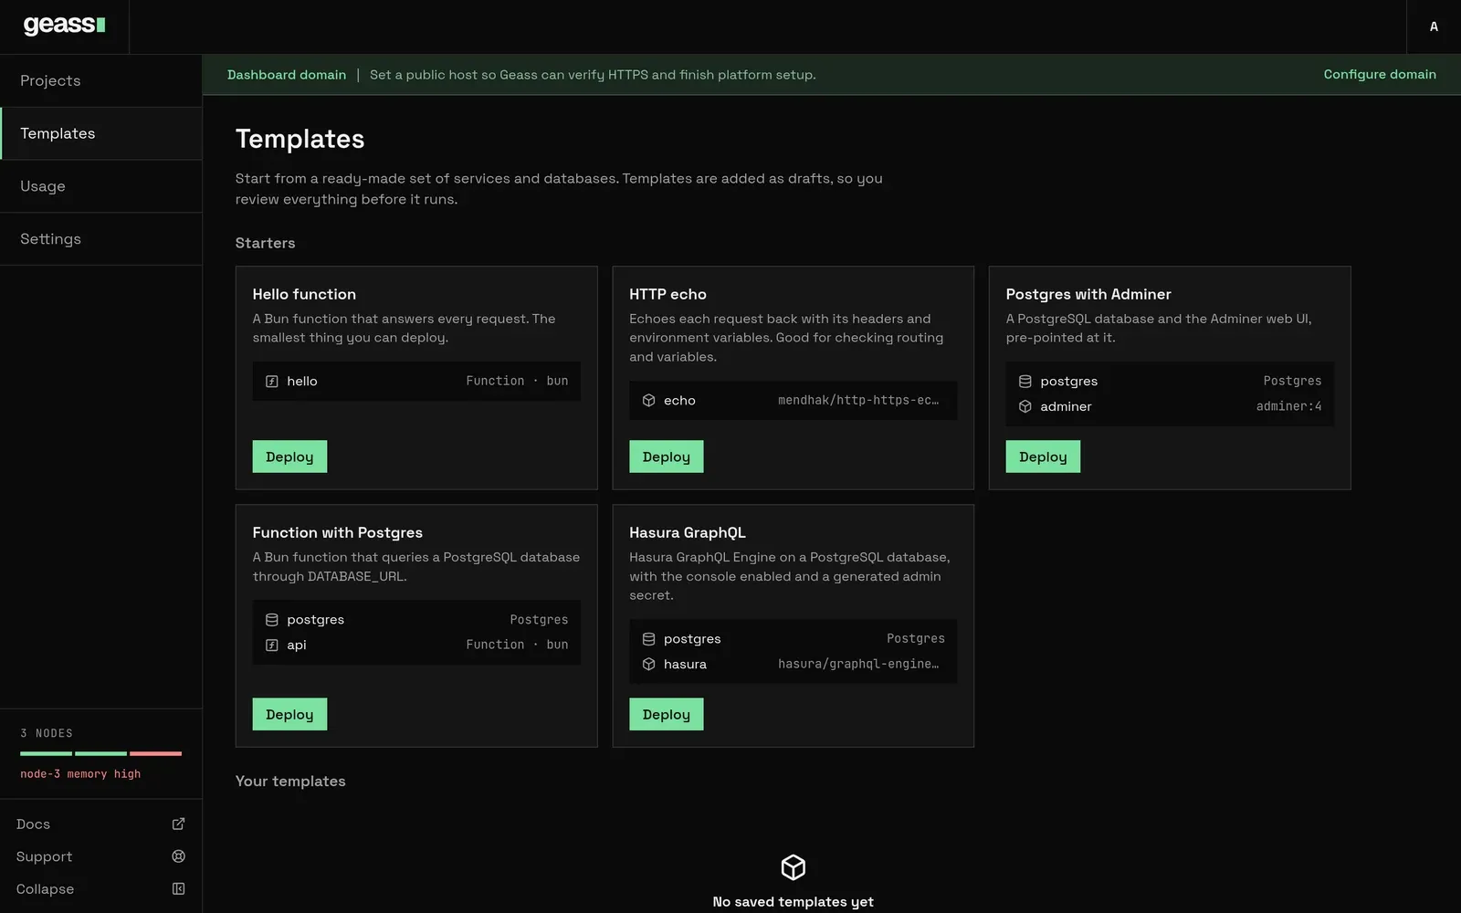The image size is (1461, 913).
Task: Go to Projects in the sidebar
Action: point(101,80)
